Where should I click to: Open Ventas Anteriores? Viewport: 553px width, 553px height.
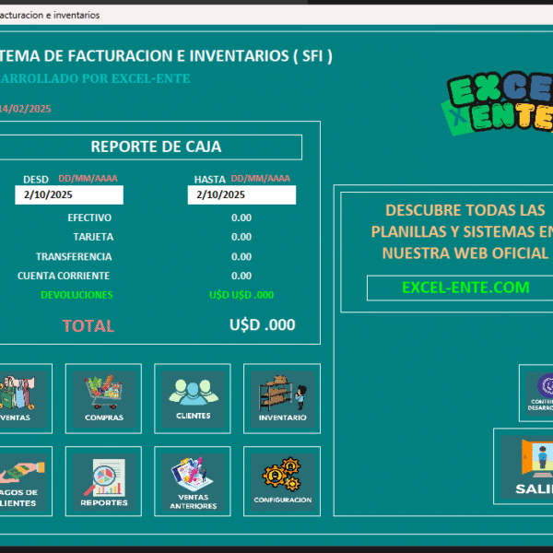click(193, 480)
